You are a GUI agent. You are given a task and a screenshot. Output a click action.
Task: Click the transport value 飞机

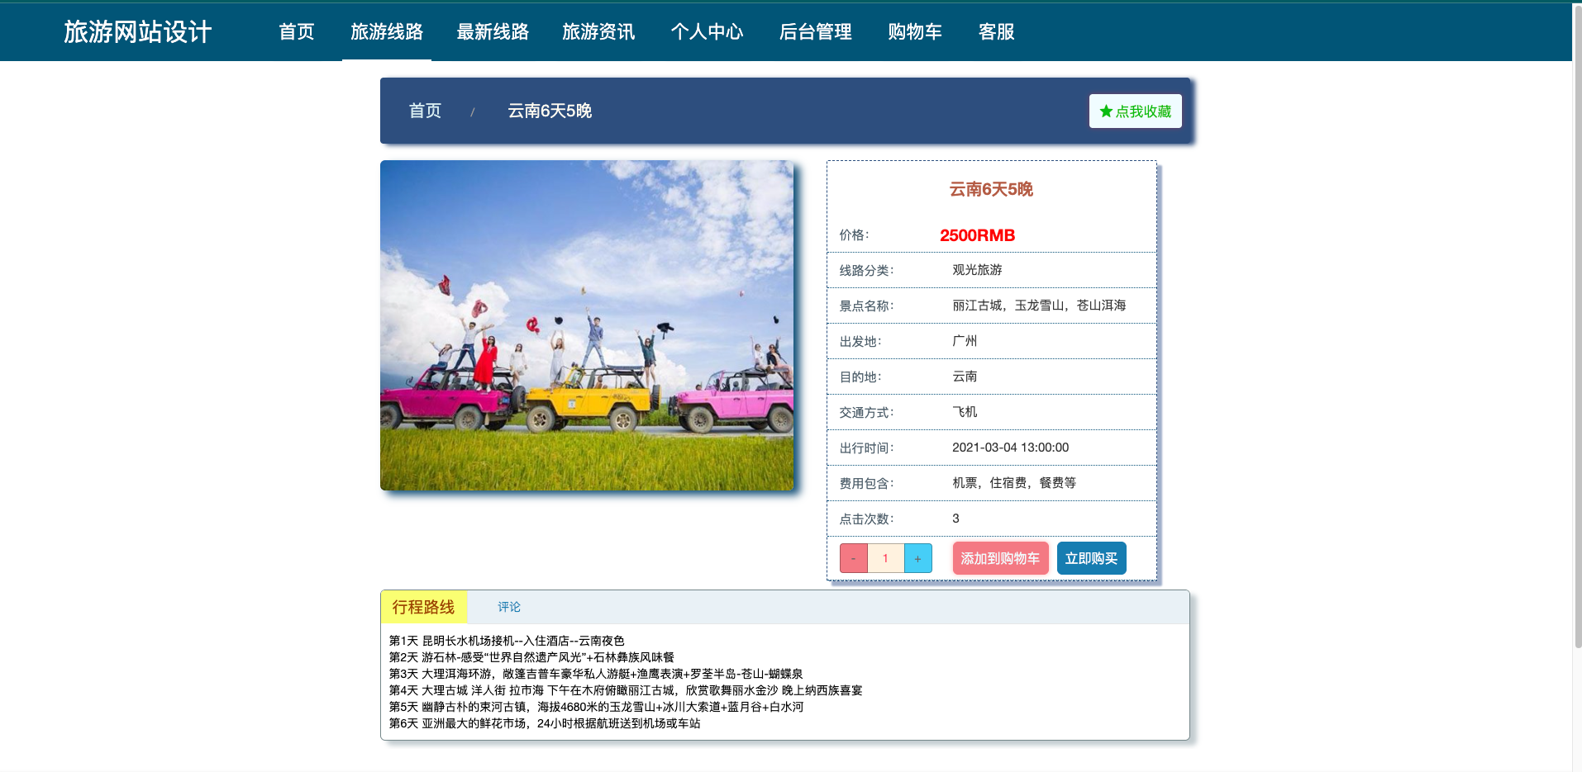pyautogui.click(x=965, y=412)
